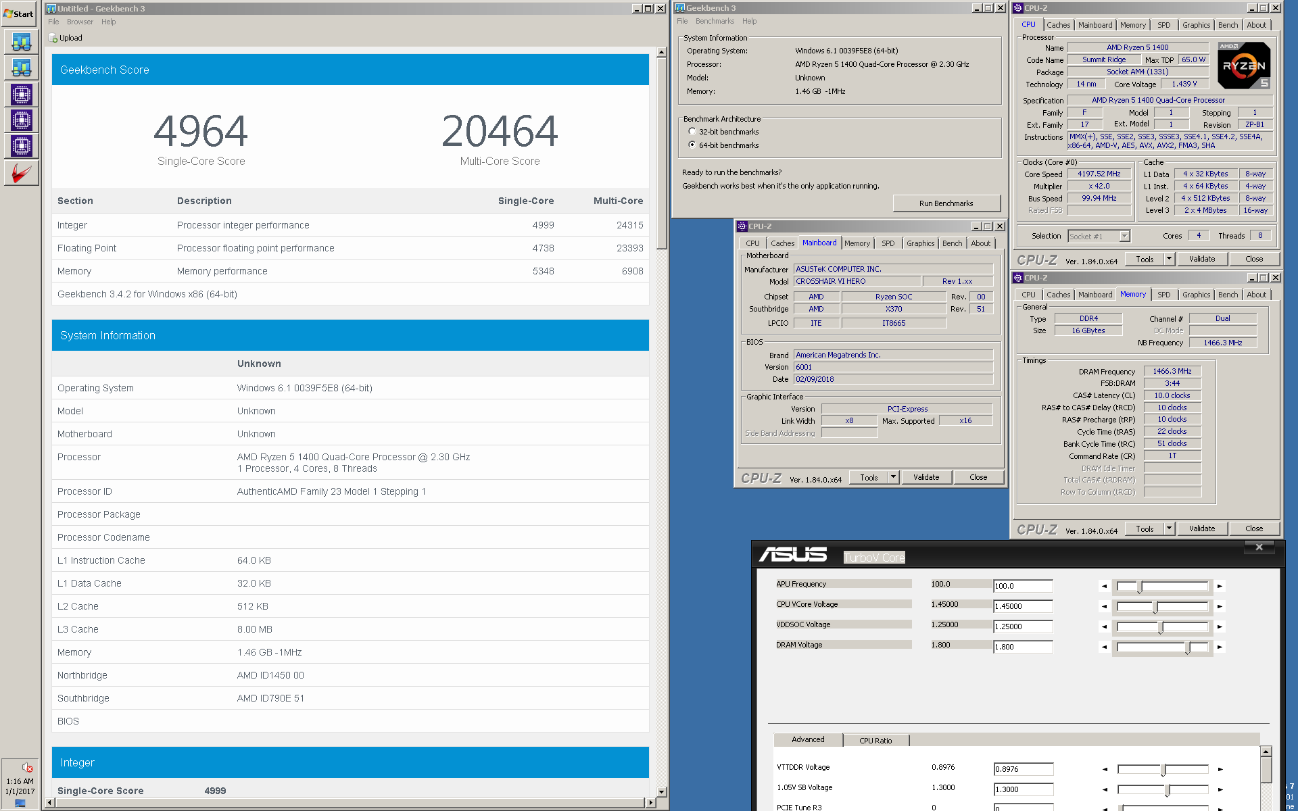Switch to Bench tab in CPU-Z Memory window
Image resolution: width=1298 pixels, height=811 pixels.
tap(1228, 295)
